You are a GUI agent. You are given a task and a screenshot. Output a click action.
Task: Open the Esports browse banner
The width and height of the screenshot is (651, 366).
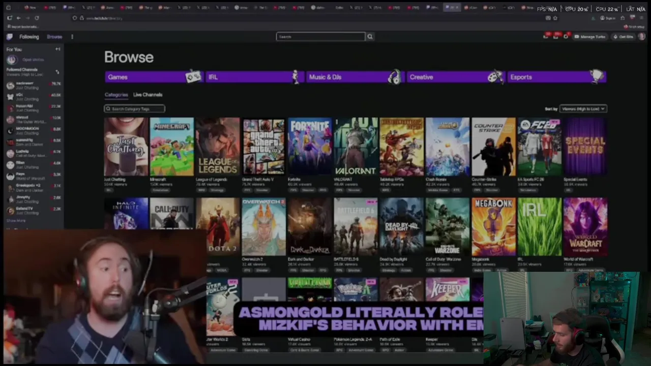(556, 77)
